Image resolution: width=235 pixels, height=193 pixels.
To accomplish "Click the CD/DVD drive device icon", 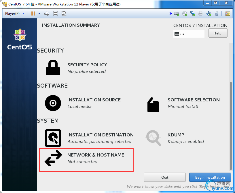I will (185, 13).
